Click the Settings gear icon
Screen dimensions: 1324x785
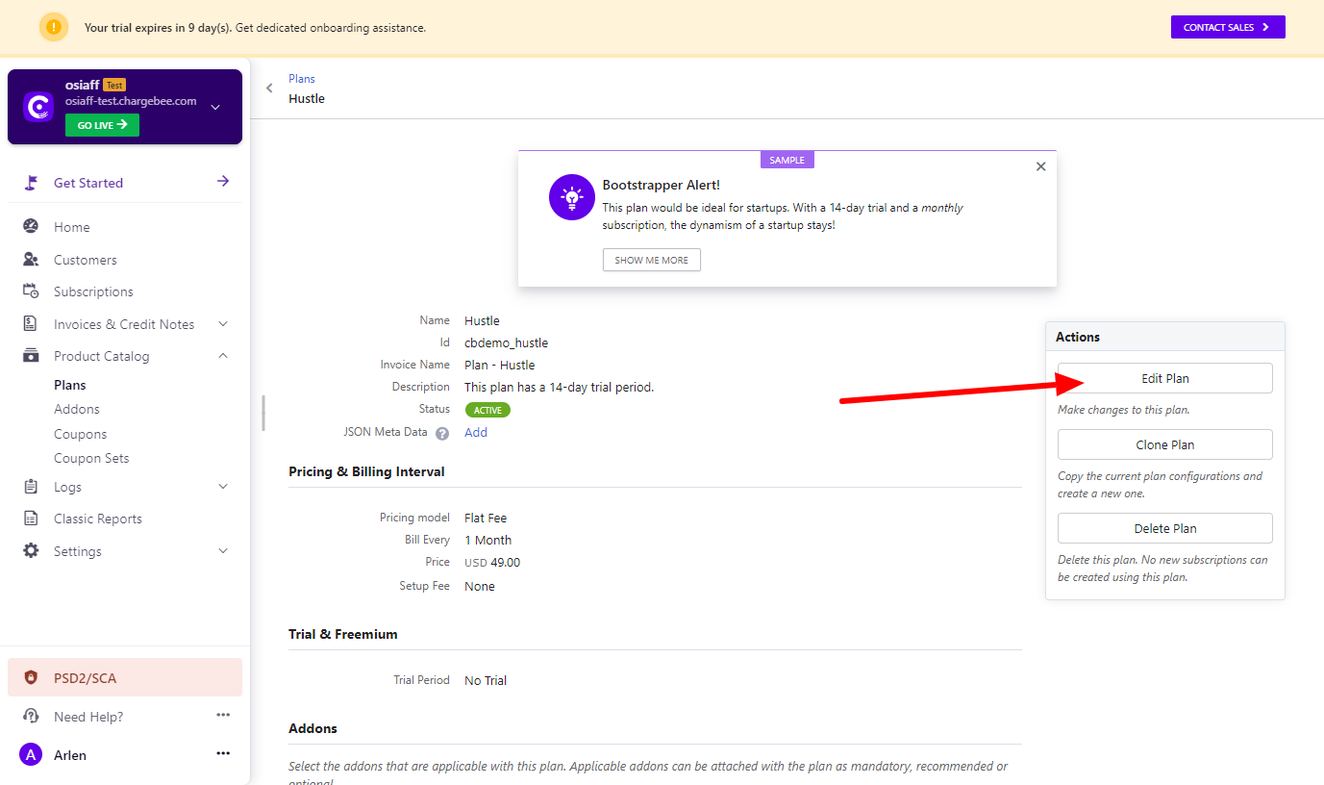click(x=31, y=551)
